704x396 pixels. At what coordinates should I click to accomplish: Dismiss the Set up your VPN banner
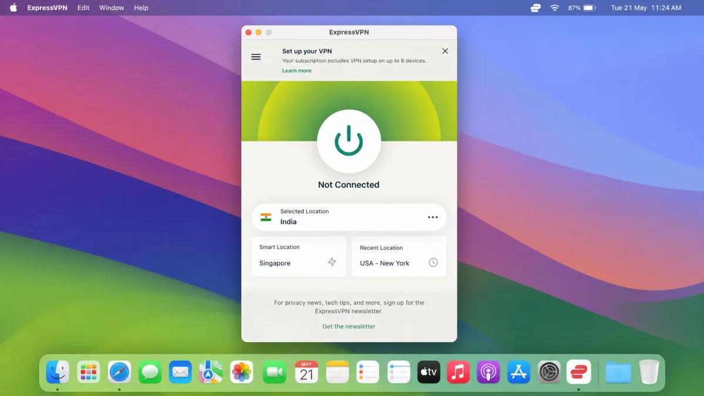click(445, 51)
